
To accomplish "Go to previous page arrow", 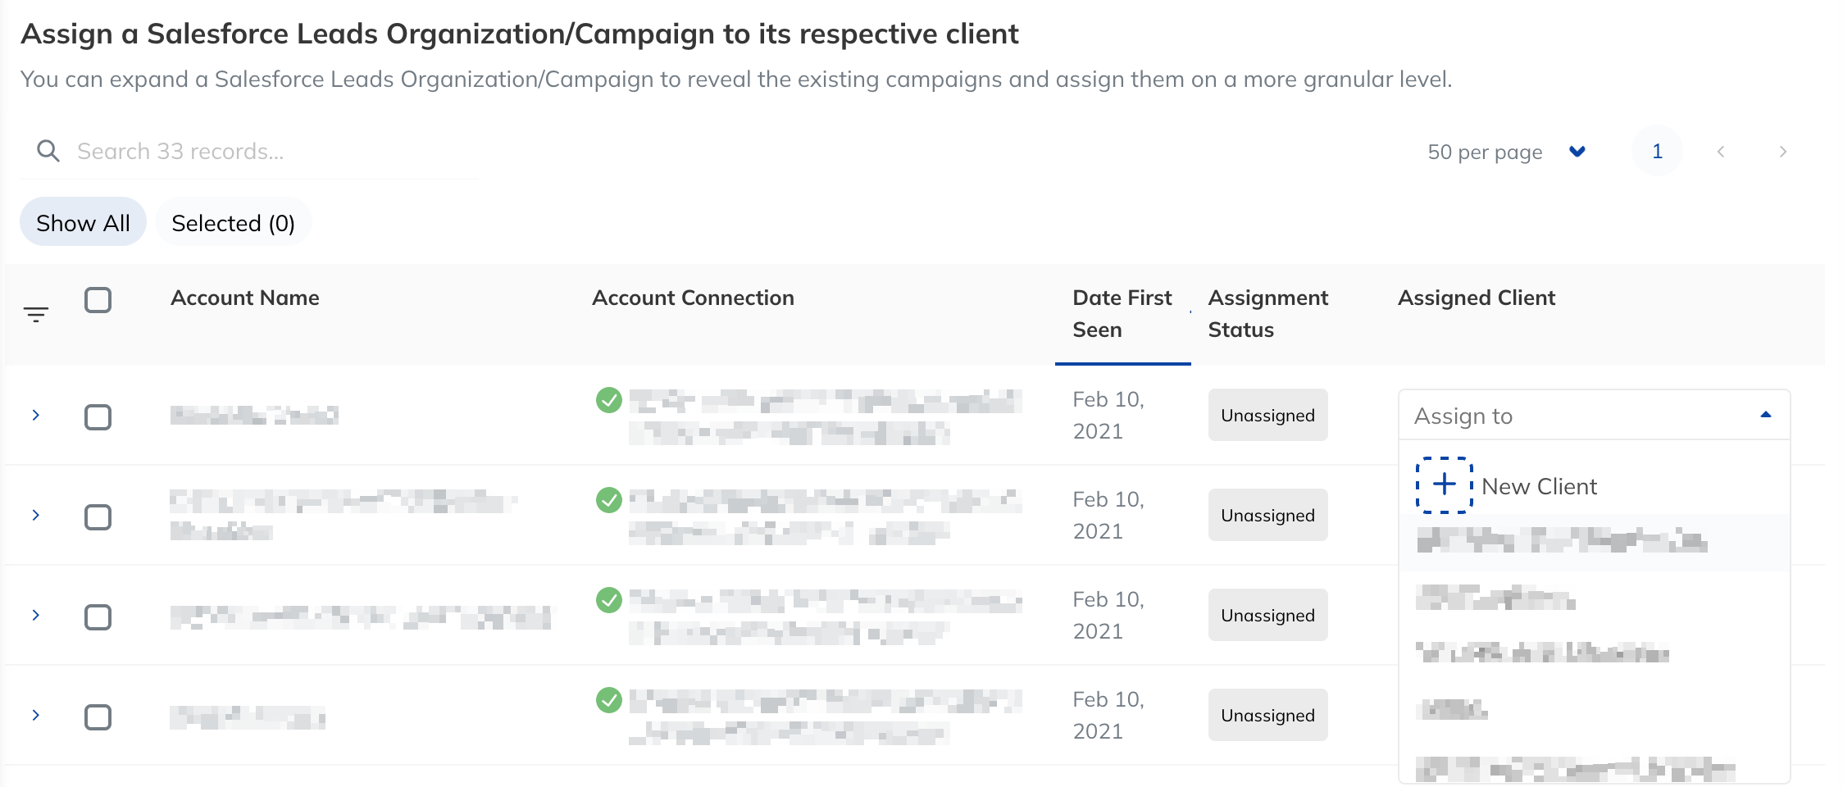I will coord(1721,152).
